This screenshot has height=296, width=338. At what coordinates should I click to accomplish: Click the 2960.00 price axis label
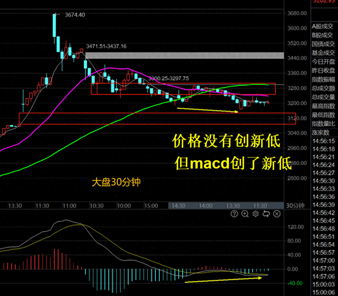[297, 148]
